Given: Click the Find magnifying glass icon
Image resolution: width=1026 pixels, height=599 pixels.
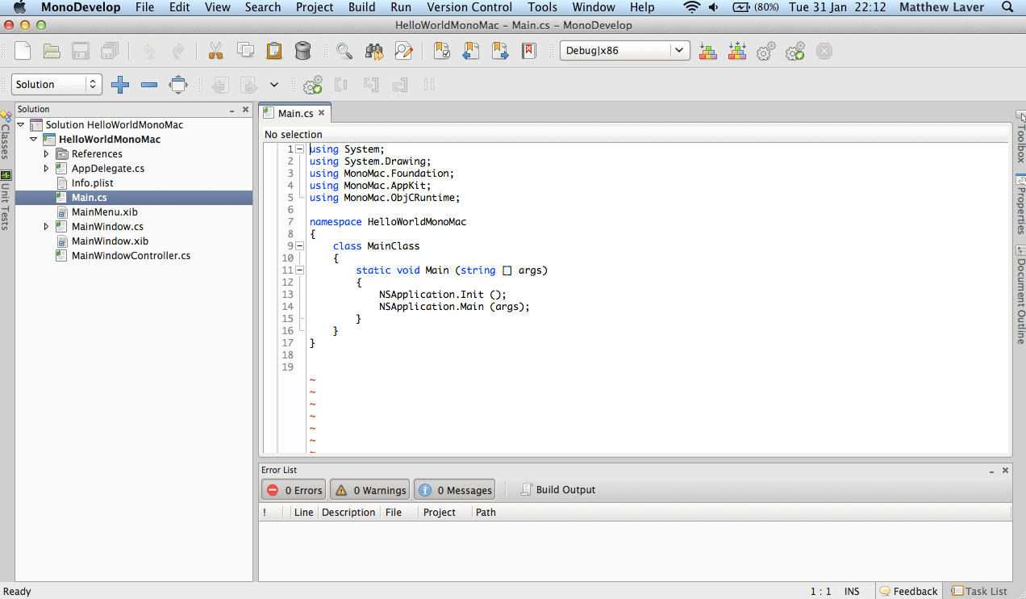Looking at the screenshot, I should (x=344, y=51).
